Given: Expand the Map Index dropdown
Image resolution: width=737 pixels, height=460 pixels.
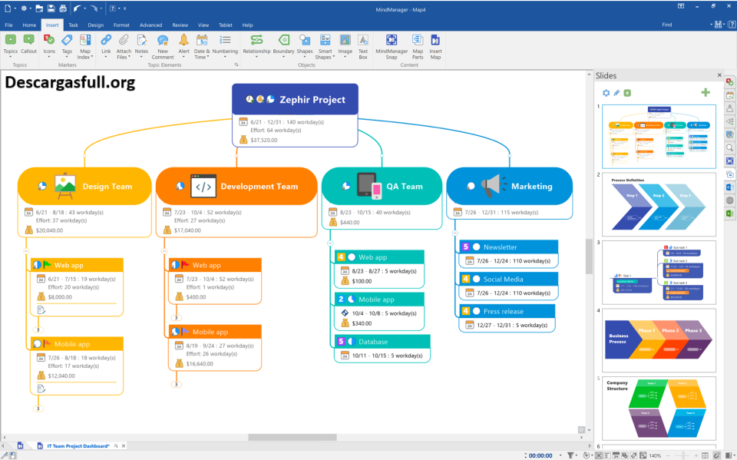Looking at the screenshot, I should (85, 56).
